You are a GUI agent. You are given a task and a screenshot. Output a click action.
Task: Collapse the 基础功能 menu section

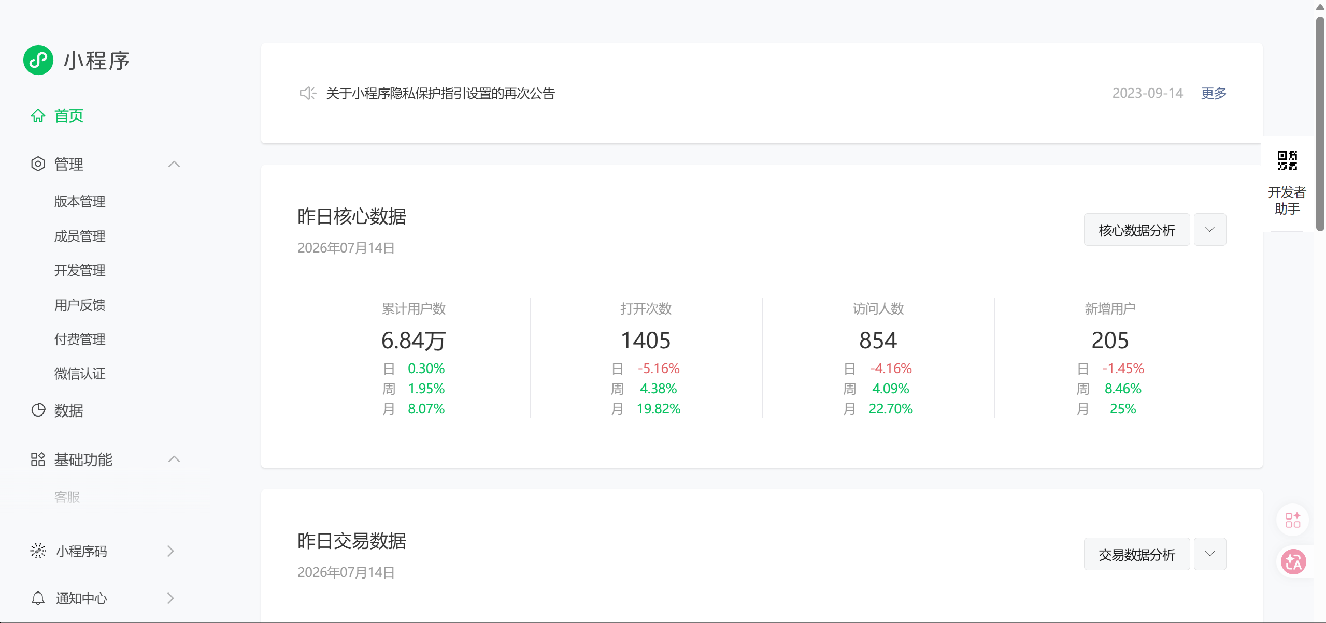pyautogui.click(x=174, y=459)
